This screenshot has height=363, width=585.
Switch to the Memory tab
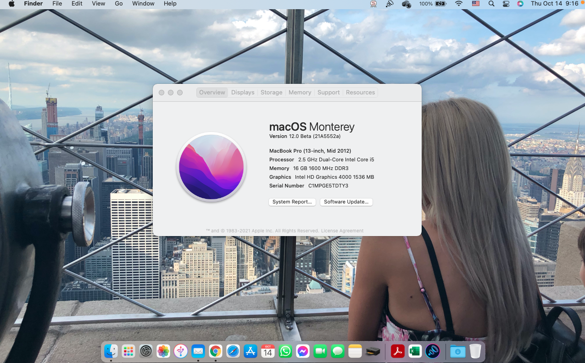pyautogui.click(x=300, y=93)
